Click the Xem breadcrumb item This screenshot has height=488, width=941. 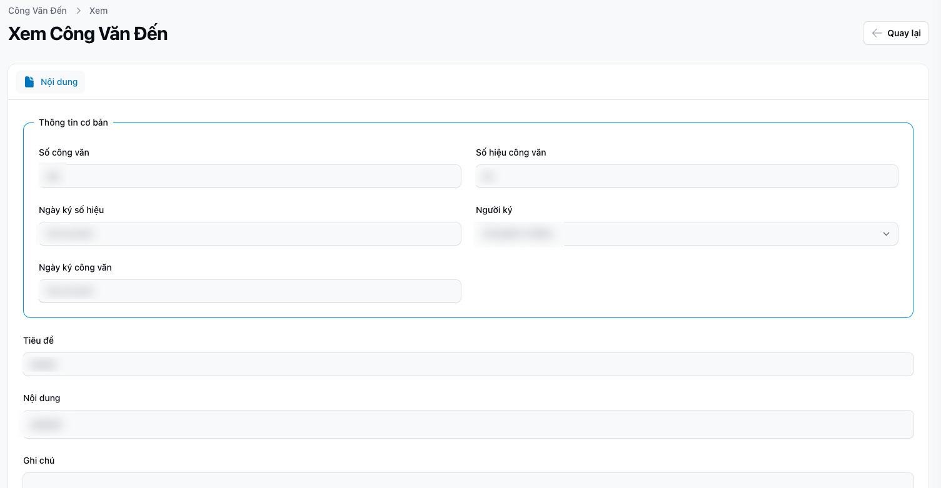[x=98, y=11]
